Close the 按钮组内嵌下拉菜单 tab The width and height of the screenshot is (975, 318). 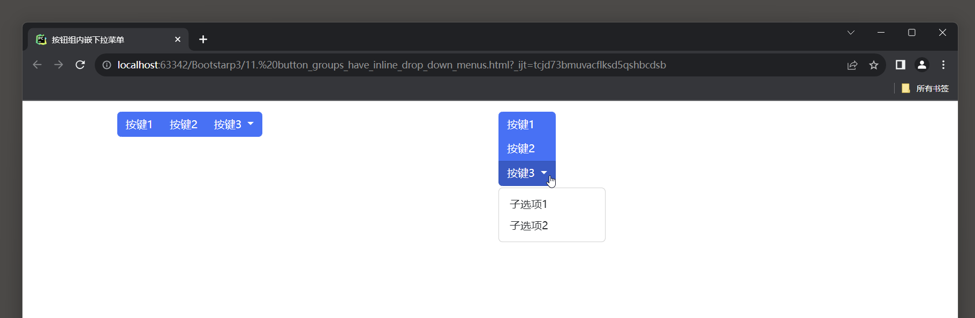pos(178,40)
